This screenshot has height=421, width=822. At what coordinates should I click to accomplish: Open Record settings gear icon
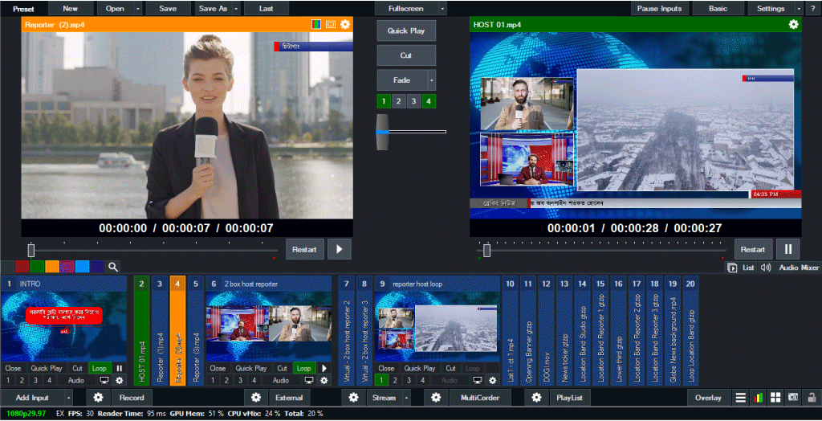pyautogui.click(x=99, y=398)
